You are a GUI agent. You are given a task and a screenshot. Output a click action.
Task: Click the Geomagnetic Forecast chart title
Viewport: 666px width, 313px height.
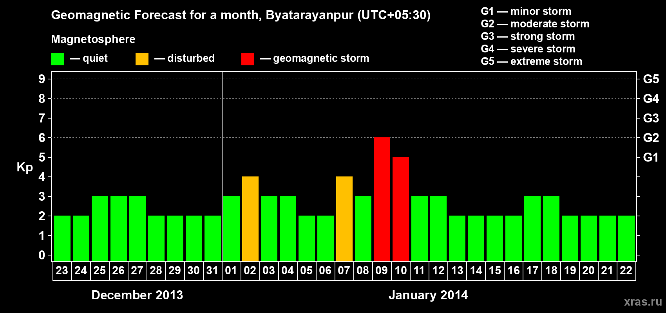[x=241, y=15]
